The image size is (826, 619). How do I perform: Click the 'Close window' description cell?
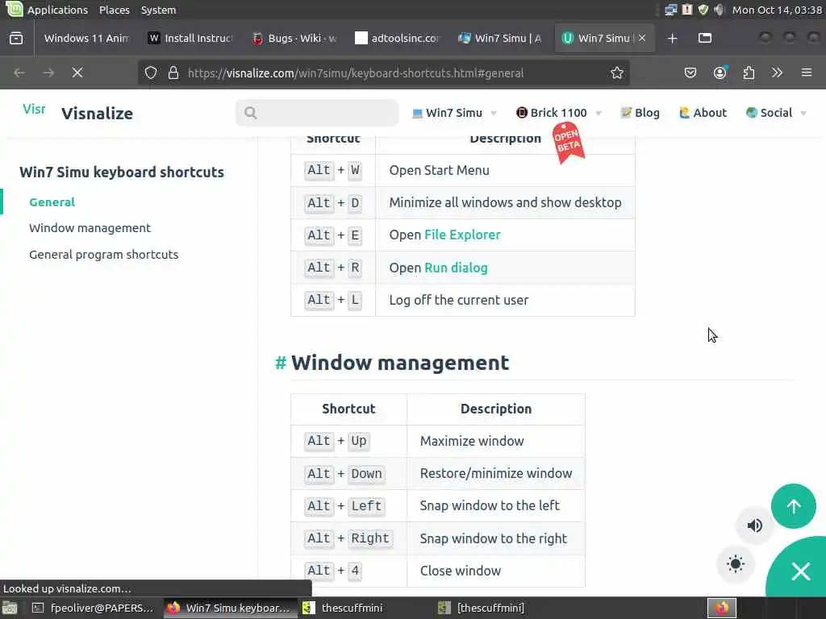coord(496,571)
